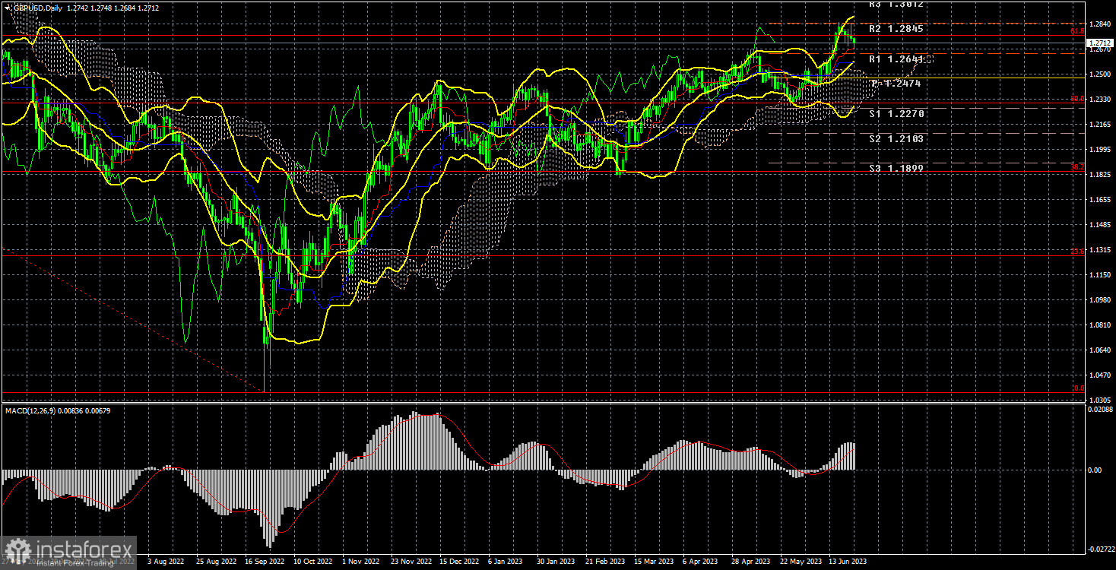The image size is (1116, 570).
Task: Click the 1 Nov 2022 date label
Action: pos(360,562)
